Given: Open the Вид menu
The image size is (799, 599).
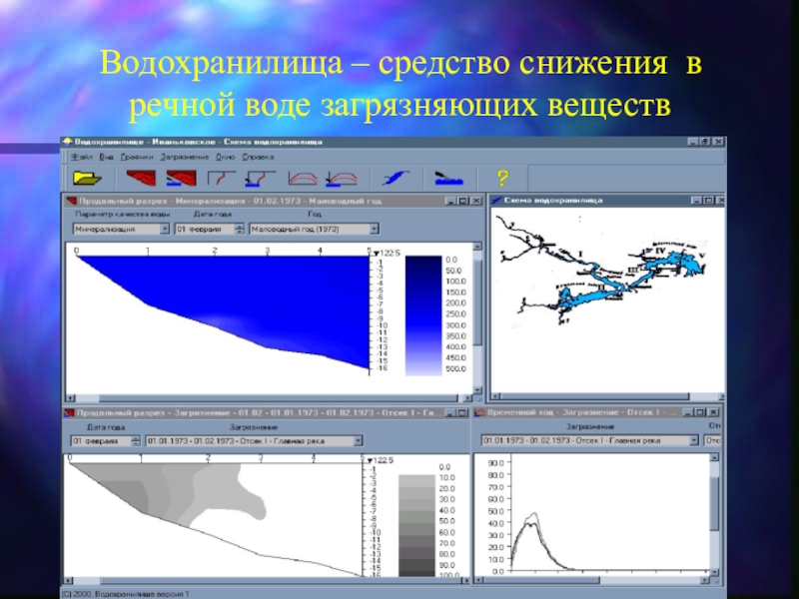Looking at the screenshot, I should [106, 157].
